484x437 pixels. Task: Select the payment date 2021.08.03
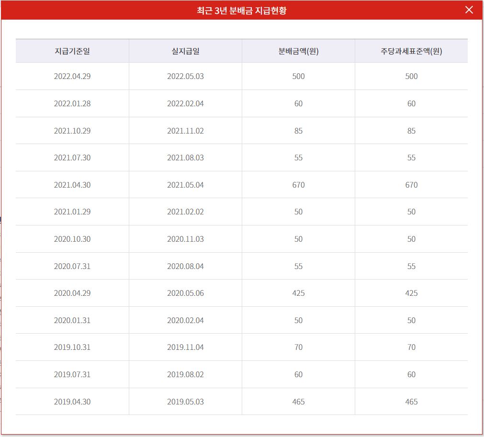(186, 157)
